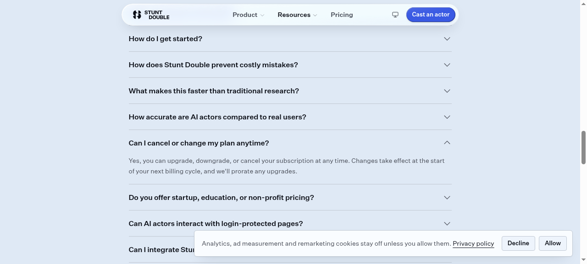Click the partially hidden Can I integrate question
This screenshot has height=264, width=587.
tap(161, 250)
